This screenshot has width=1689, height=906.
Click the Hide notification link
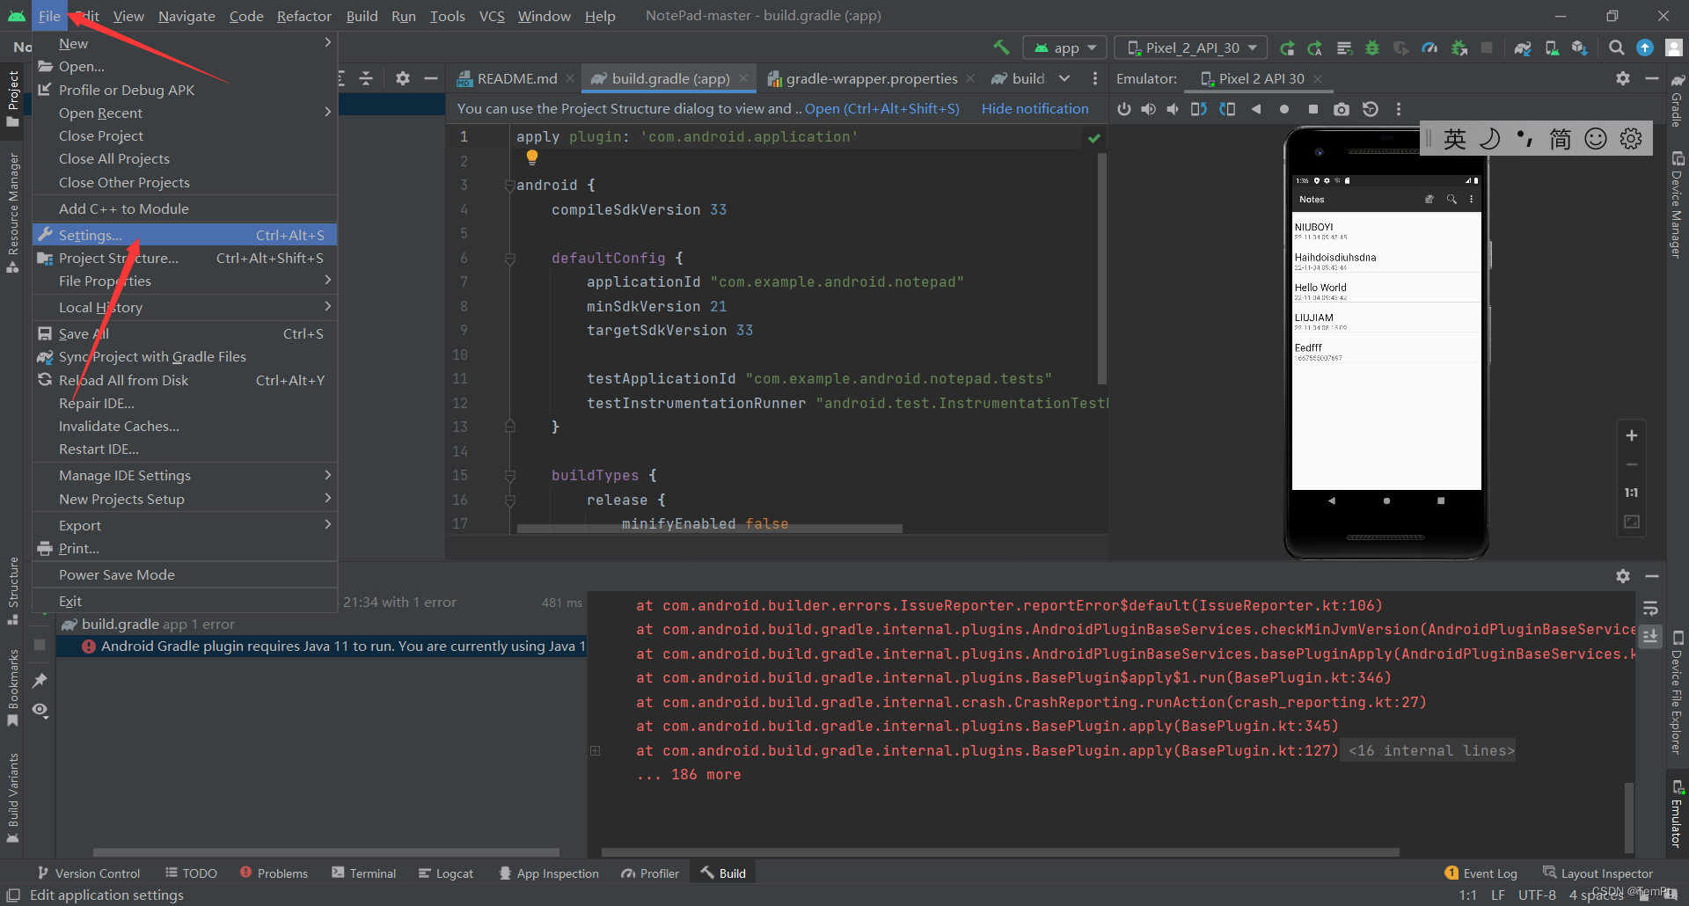point(1035,108)
